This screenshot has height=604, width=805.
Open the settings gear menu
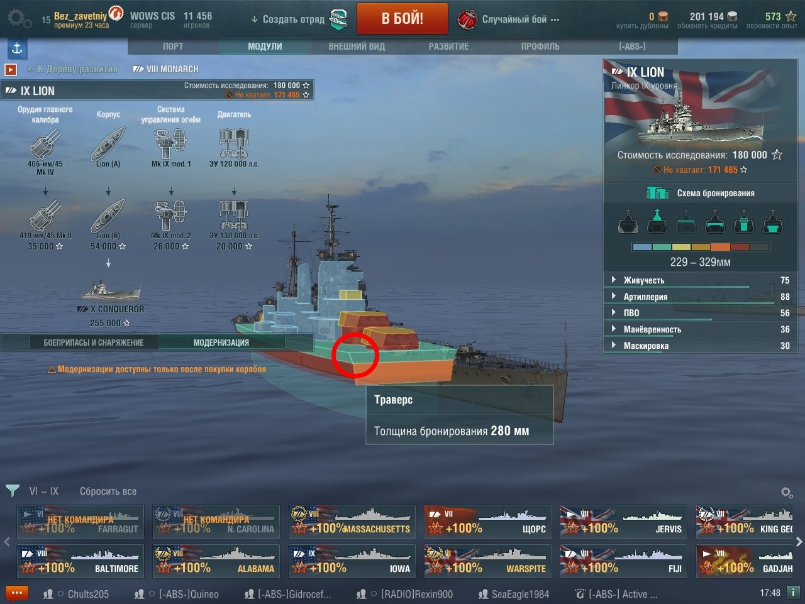[x=19, y=19]
